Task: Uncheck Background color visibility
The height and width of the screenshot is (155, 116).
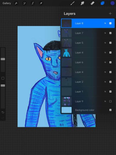Action: click(x=110, y=110)
